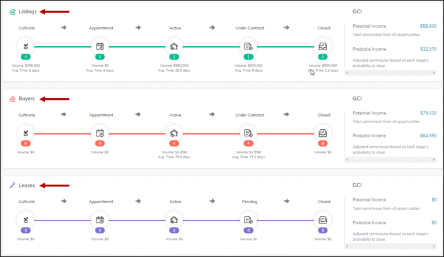Open Leases Pending document icon

point(249,220)
